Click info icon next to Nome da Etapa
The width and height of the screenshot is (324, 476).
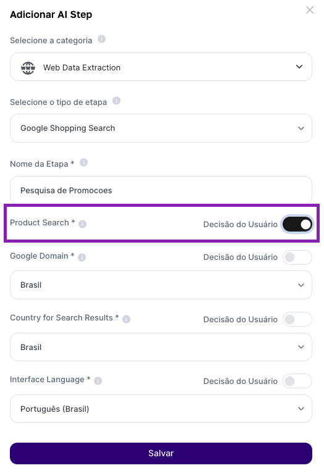[84, 163]
